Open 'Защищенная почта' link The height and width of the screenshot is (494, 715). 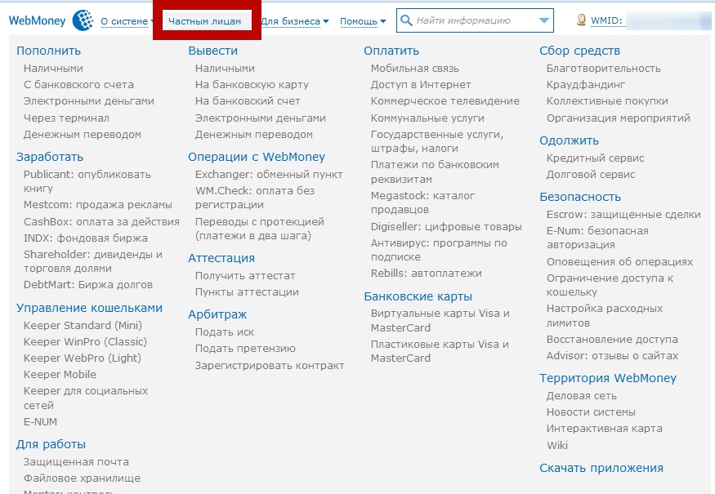coord(76,462)
